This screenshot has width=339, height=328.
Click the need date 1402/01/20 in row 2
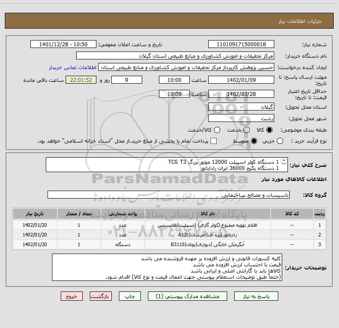point(35,235)
